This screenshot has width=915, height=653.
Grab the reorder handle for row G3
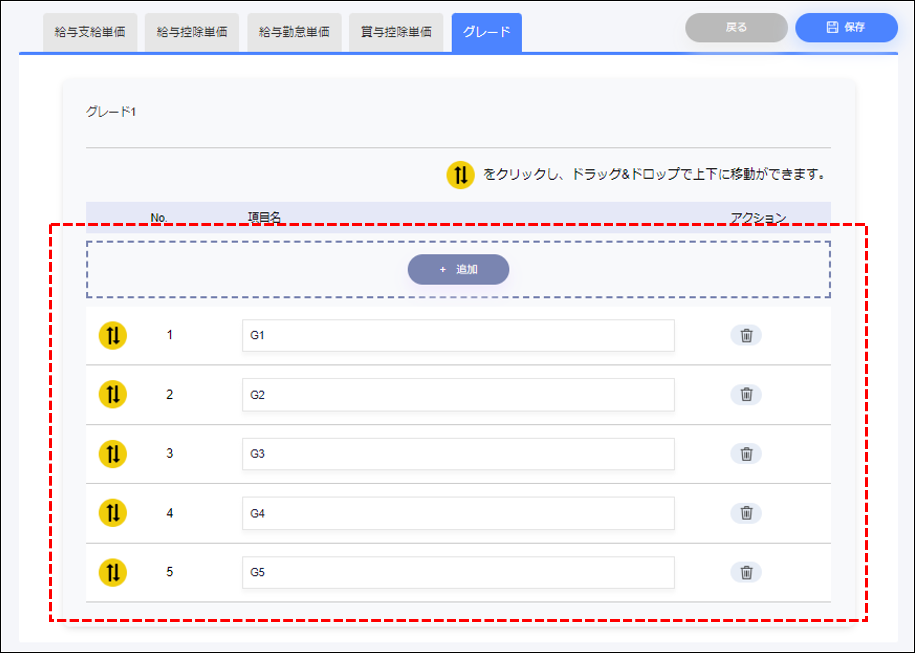tap(112, 454)
